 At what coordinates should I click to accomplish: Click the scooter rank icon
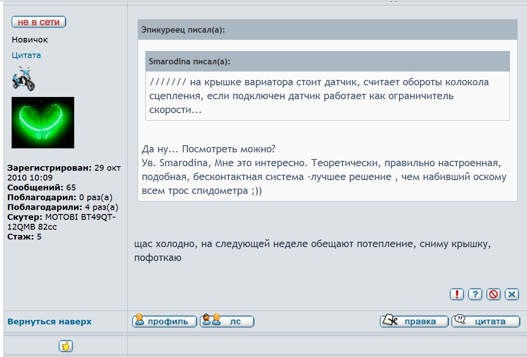[x=23, y=79]
